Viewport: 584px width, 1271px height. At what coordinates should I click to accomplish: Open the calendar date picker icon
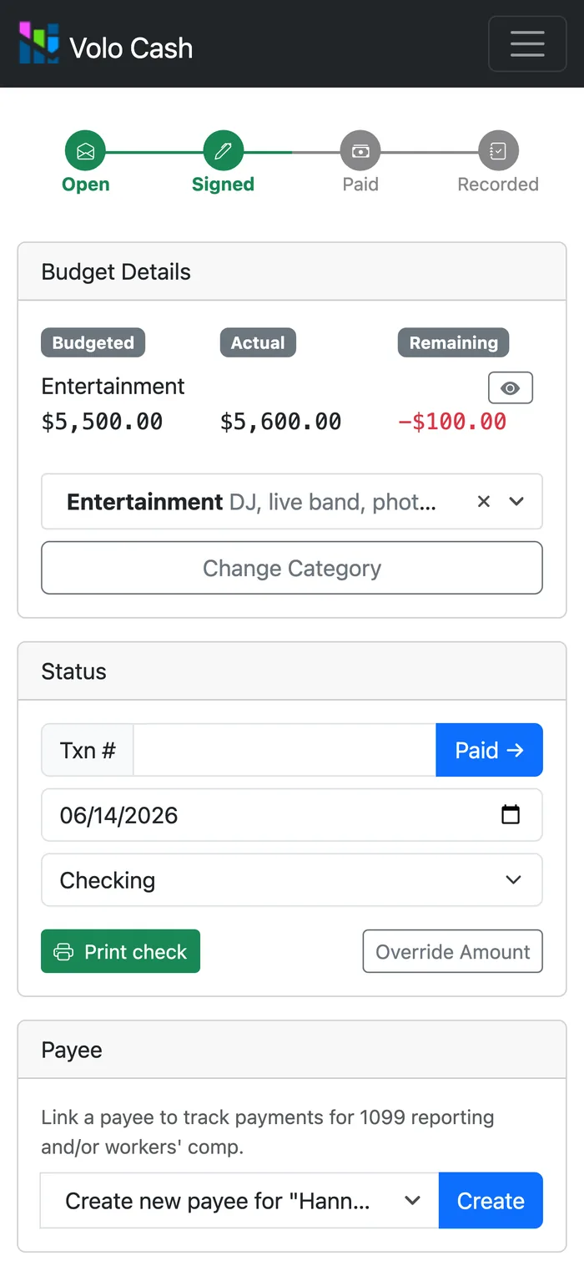pos(511,814)
